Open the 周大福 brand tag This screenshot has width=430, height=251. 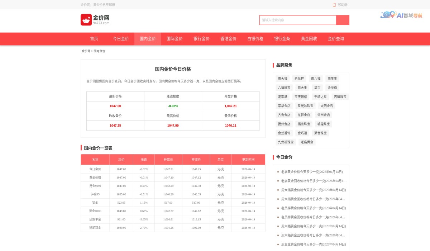pyautogui.click(x=283, y=79)
